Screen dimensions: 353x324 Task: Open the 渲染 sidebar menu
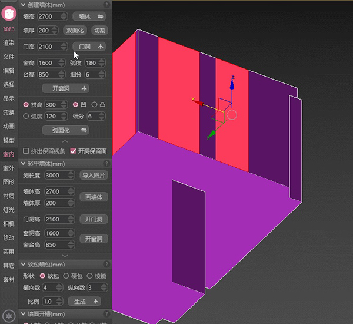click(8, 43)
